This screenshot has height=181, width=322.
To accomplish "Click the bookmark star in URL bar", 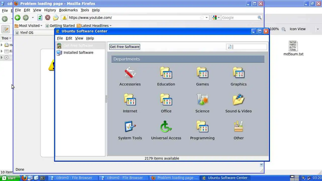I will coord(202,18).
